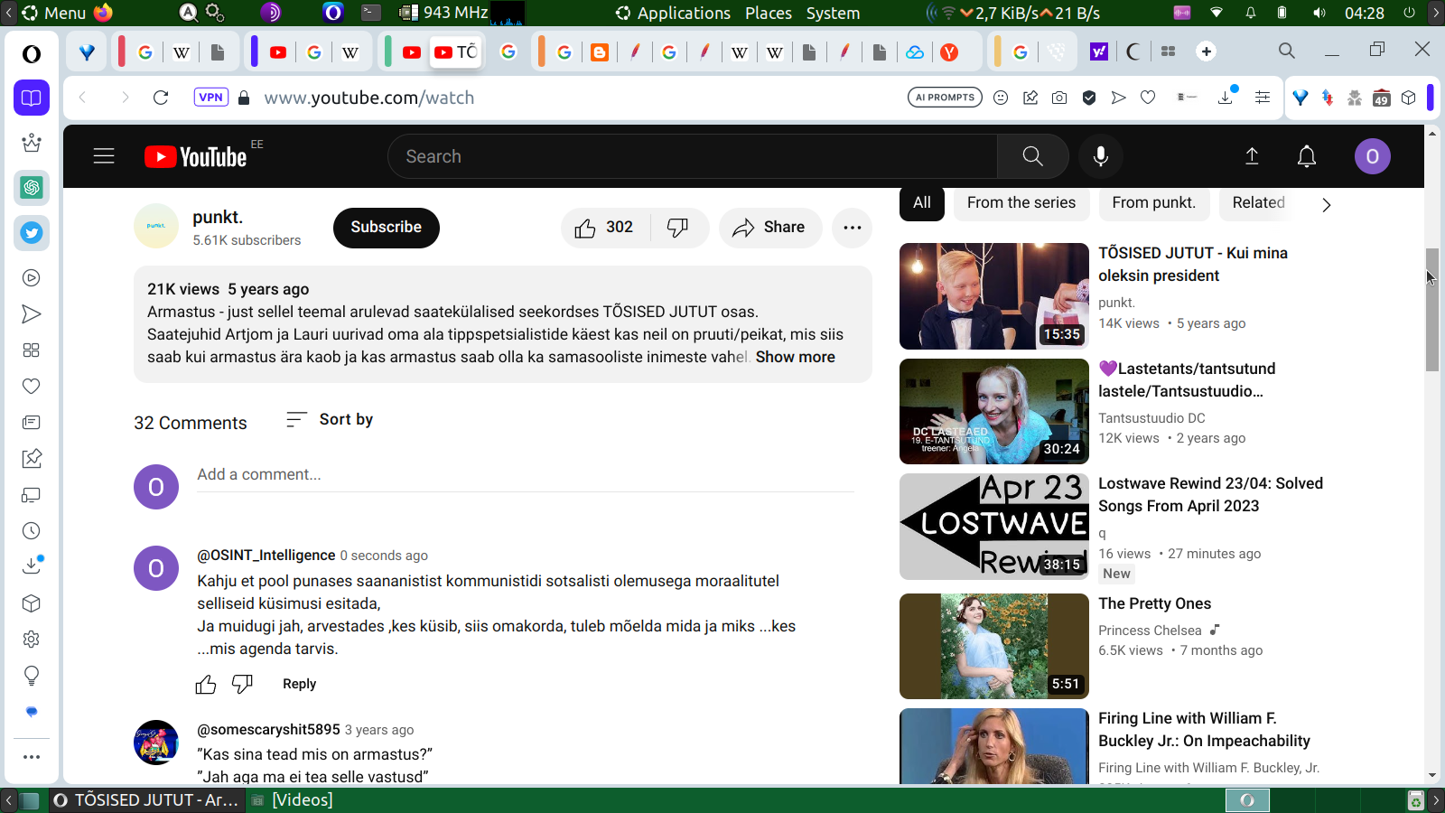
Task: Click the page vertical scrollbar thumb
Action: click(x=1432, y=308)
